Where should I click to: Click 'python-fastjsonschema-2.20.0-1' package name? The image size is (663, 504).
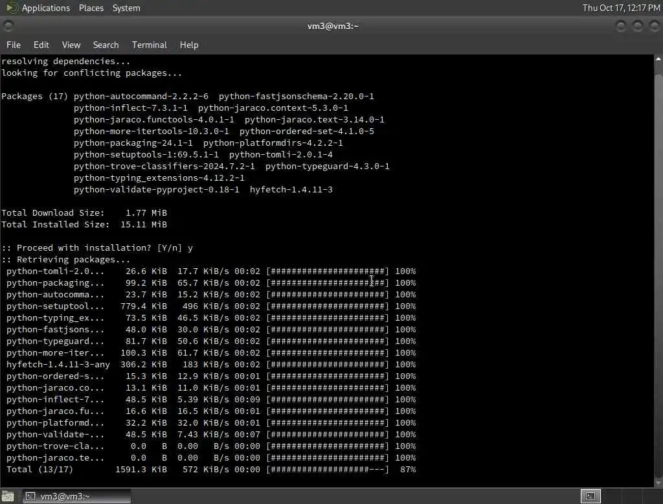tap(297, 96)
